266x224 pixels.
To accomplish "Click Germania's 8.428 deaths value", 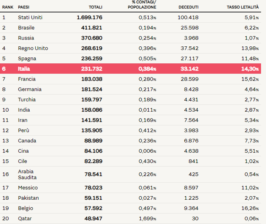I will coord(191,89).
